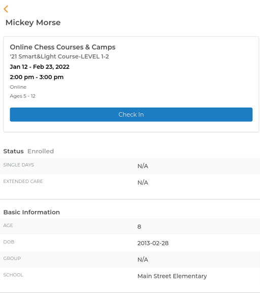Select the Ages 5 - 12 text
The image size is (260, 293).
coord(23,96)
